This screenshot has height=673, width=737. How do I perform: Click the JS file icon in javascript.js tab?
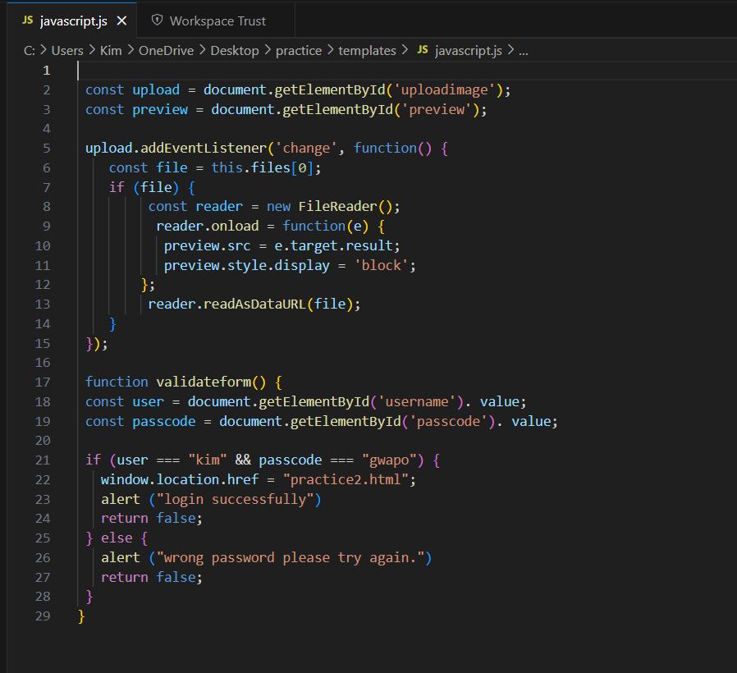coord(28,21)
